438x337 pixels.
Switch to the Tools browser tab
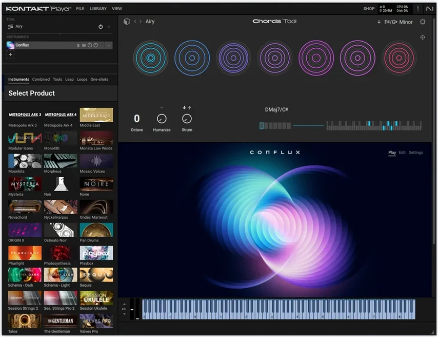(57, 80)
